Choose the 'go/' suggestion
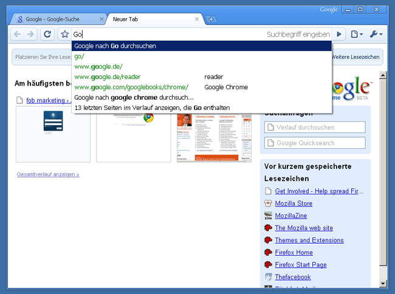Viewport: 395px width, 294px height. pyautogui.click(x=202, y=56)
